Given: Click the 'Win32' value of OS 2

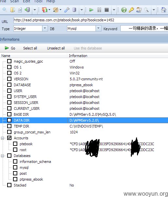Looking at the screenshot, I should click(x=75, y=73).
